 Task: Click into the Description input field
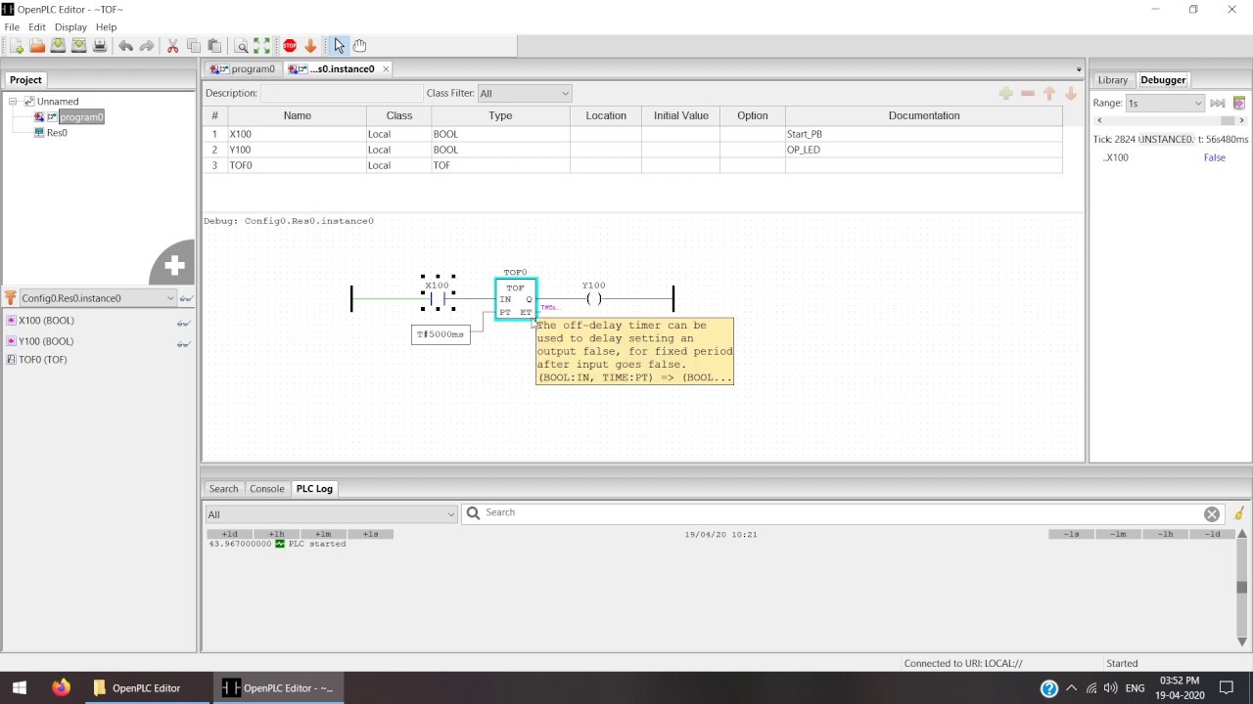(x=341, y=93)
